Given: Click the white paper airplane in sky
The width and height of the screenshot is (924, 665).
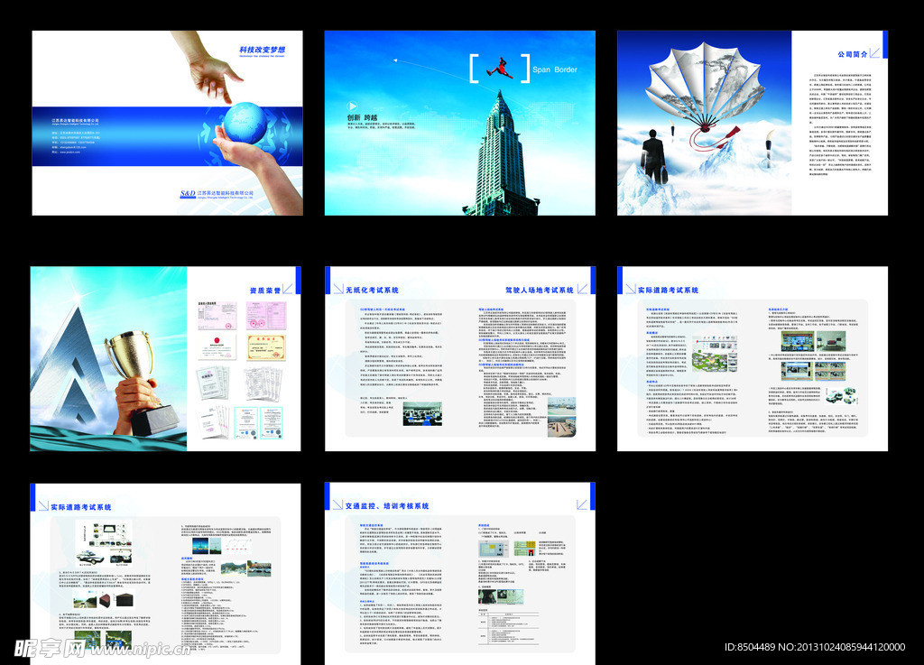Looking at the screenshot, I should (x=398, y=61).
